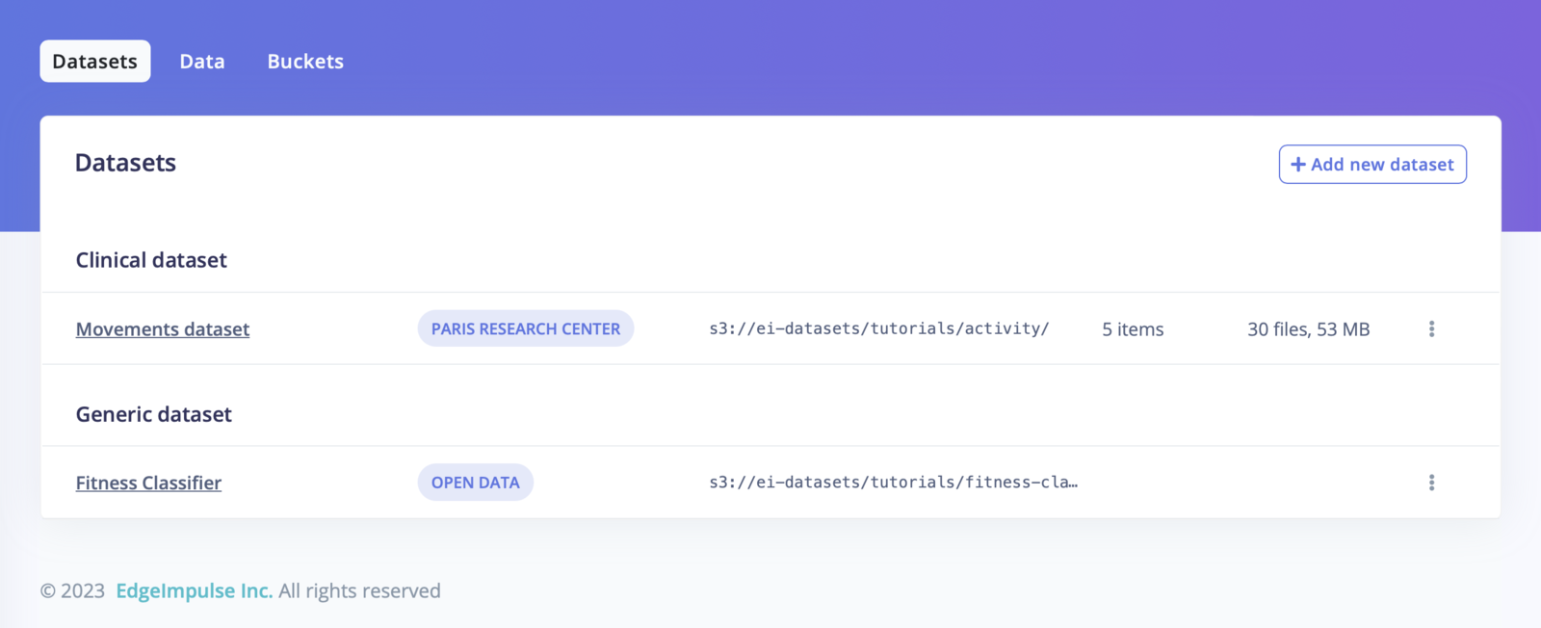The width and height of the screenshot is (1541, 628).
Task: Select the OPEN DATA tag
Action: click(x=476, y=483)
